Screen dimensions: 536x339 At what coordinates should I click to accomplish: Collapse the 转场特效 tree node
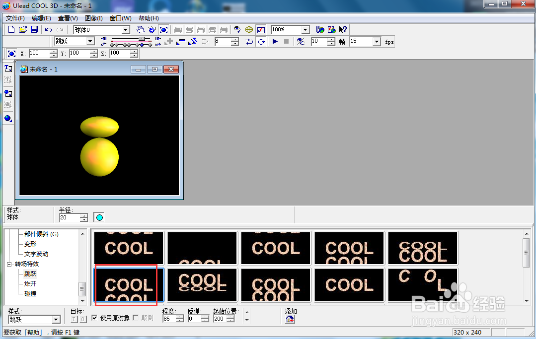(9, 264)
